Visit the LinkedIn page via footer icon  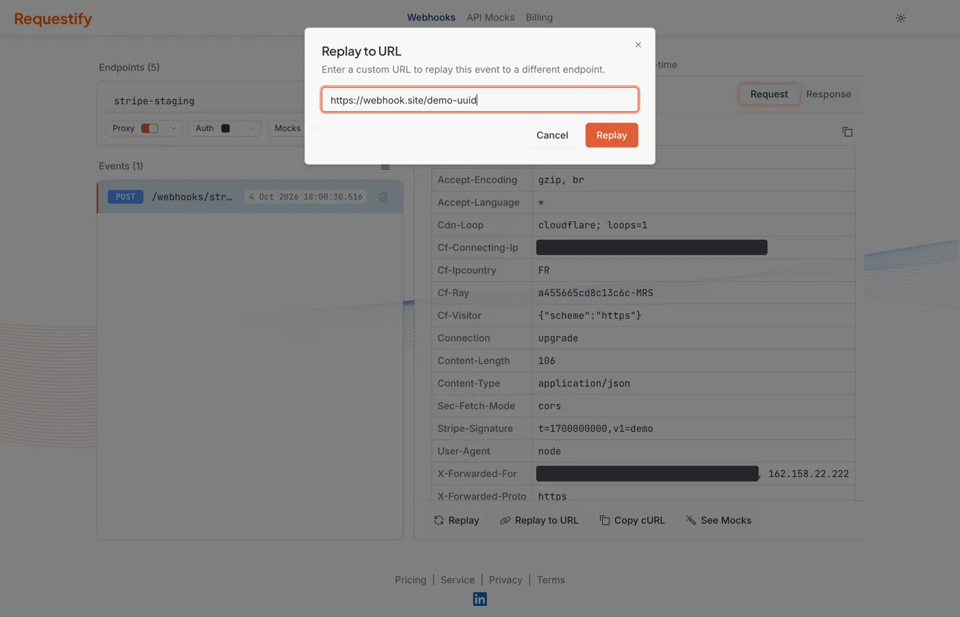pyautogui.click(x=480, y=599)
